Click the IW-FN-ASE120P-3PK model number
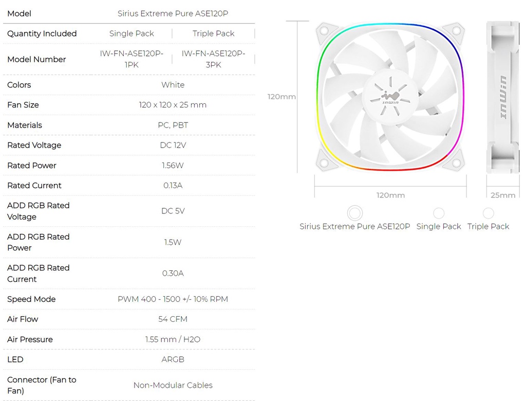 (x=213, y=59)
